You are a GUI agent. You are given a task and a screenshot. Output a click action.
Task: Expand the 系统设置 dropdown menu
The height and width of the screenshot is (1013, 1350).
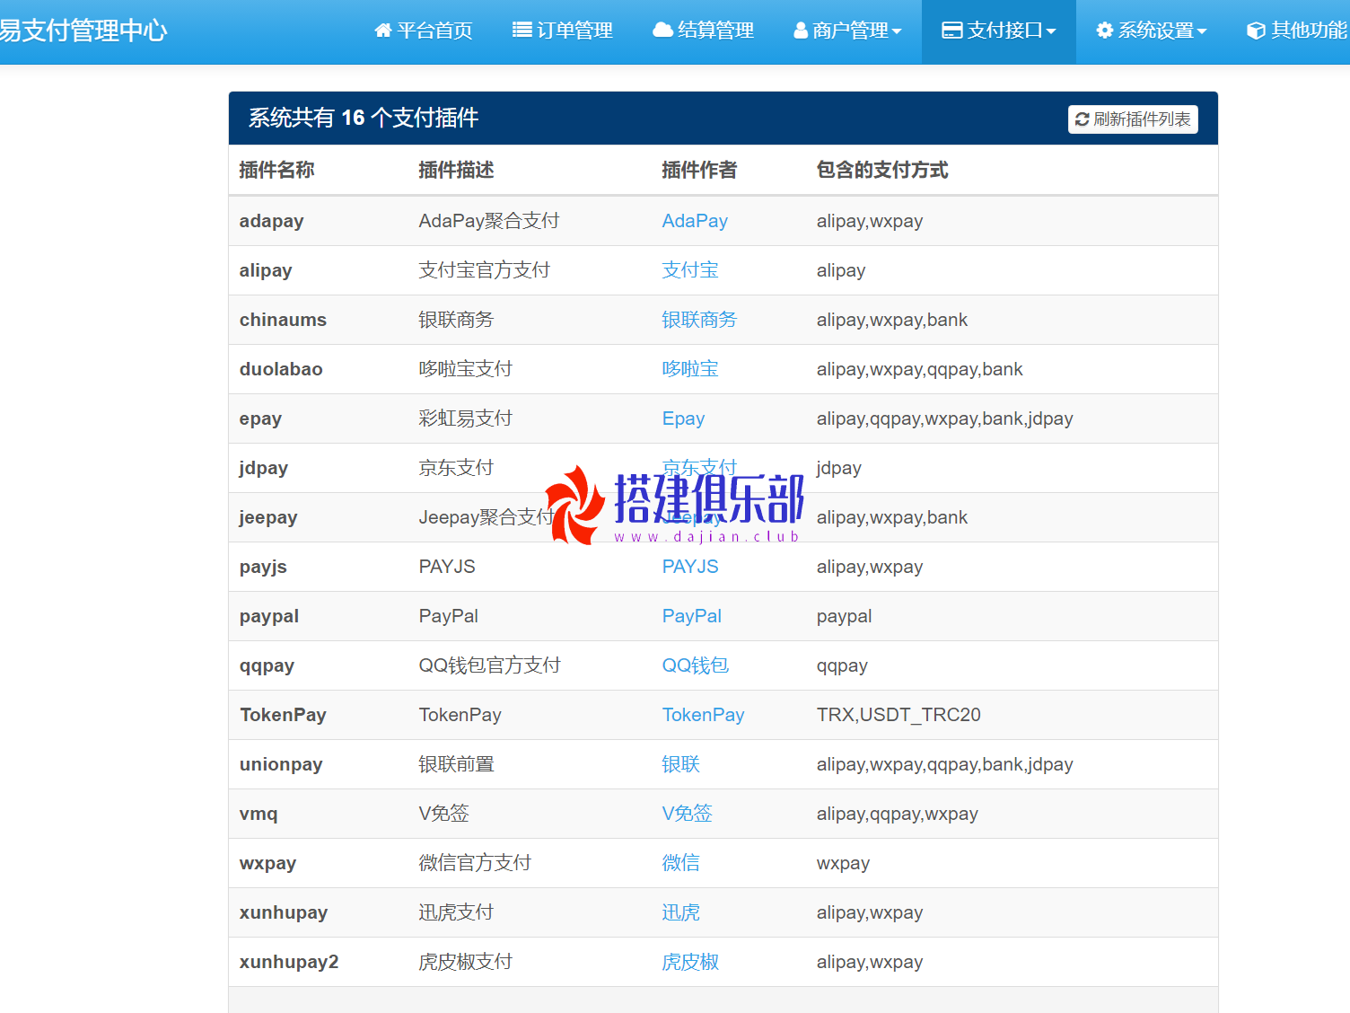(x=1151, y=31)
